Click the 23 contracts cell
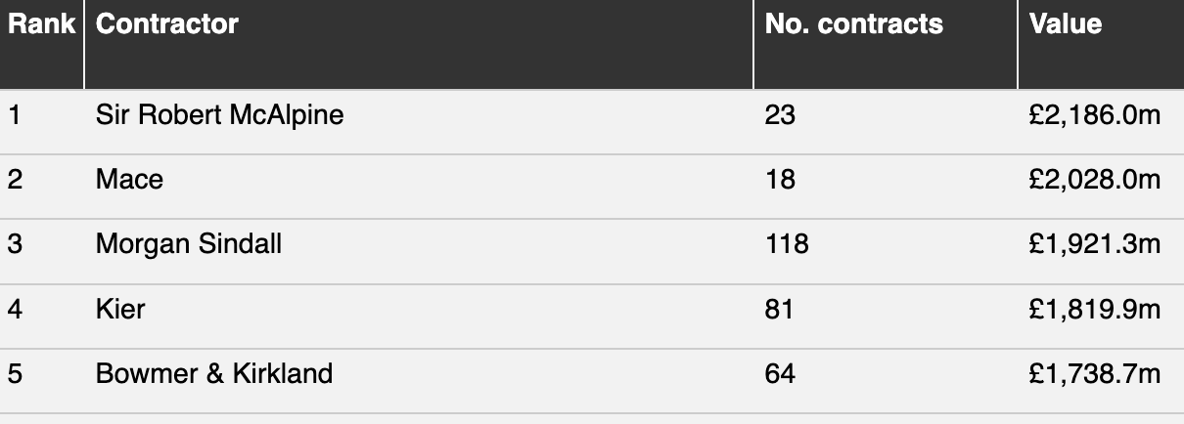 [780, 116]
